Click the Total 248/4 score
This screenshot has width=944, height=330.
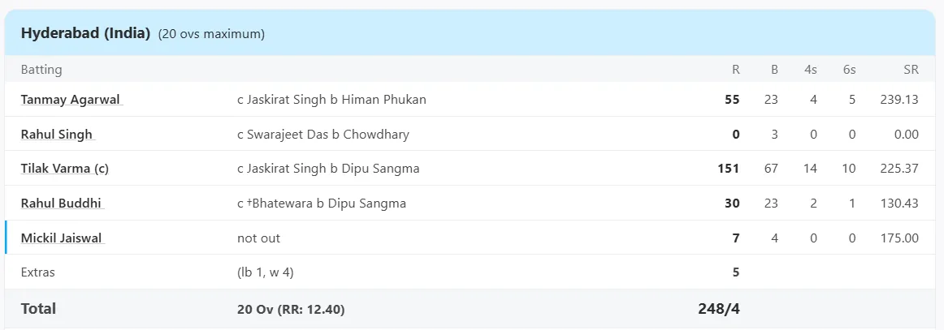(719, 308)
